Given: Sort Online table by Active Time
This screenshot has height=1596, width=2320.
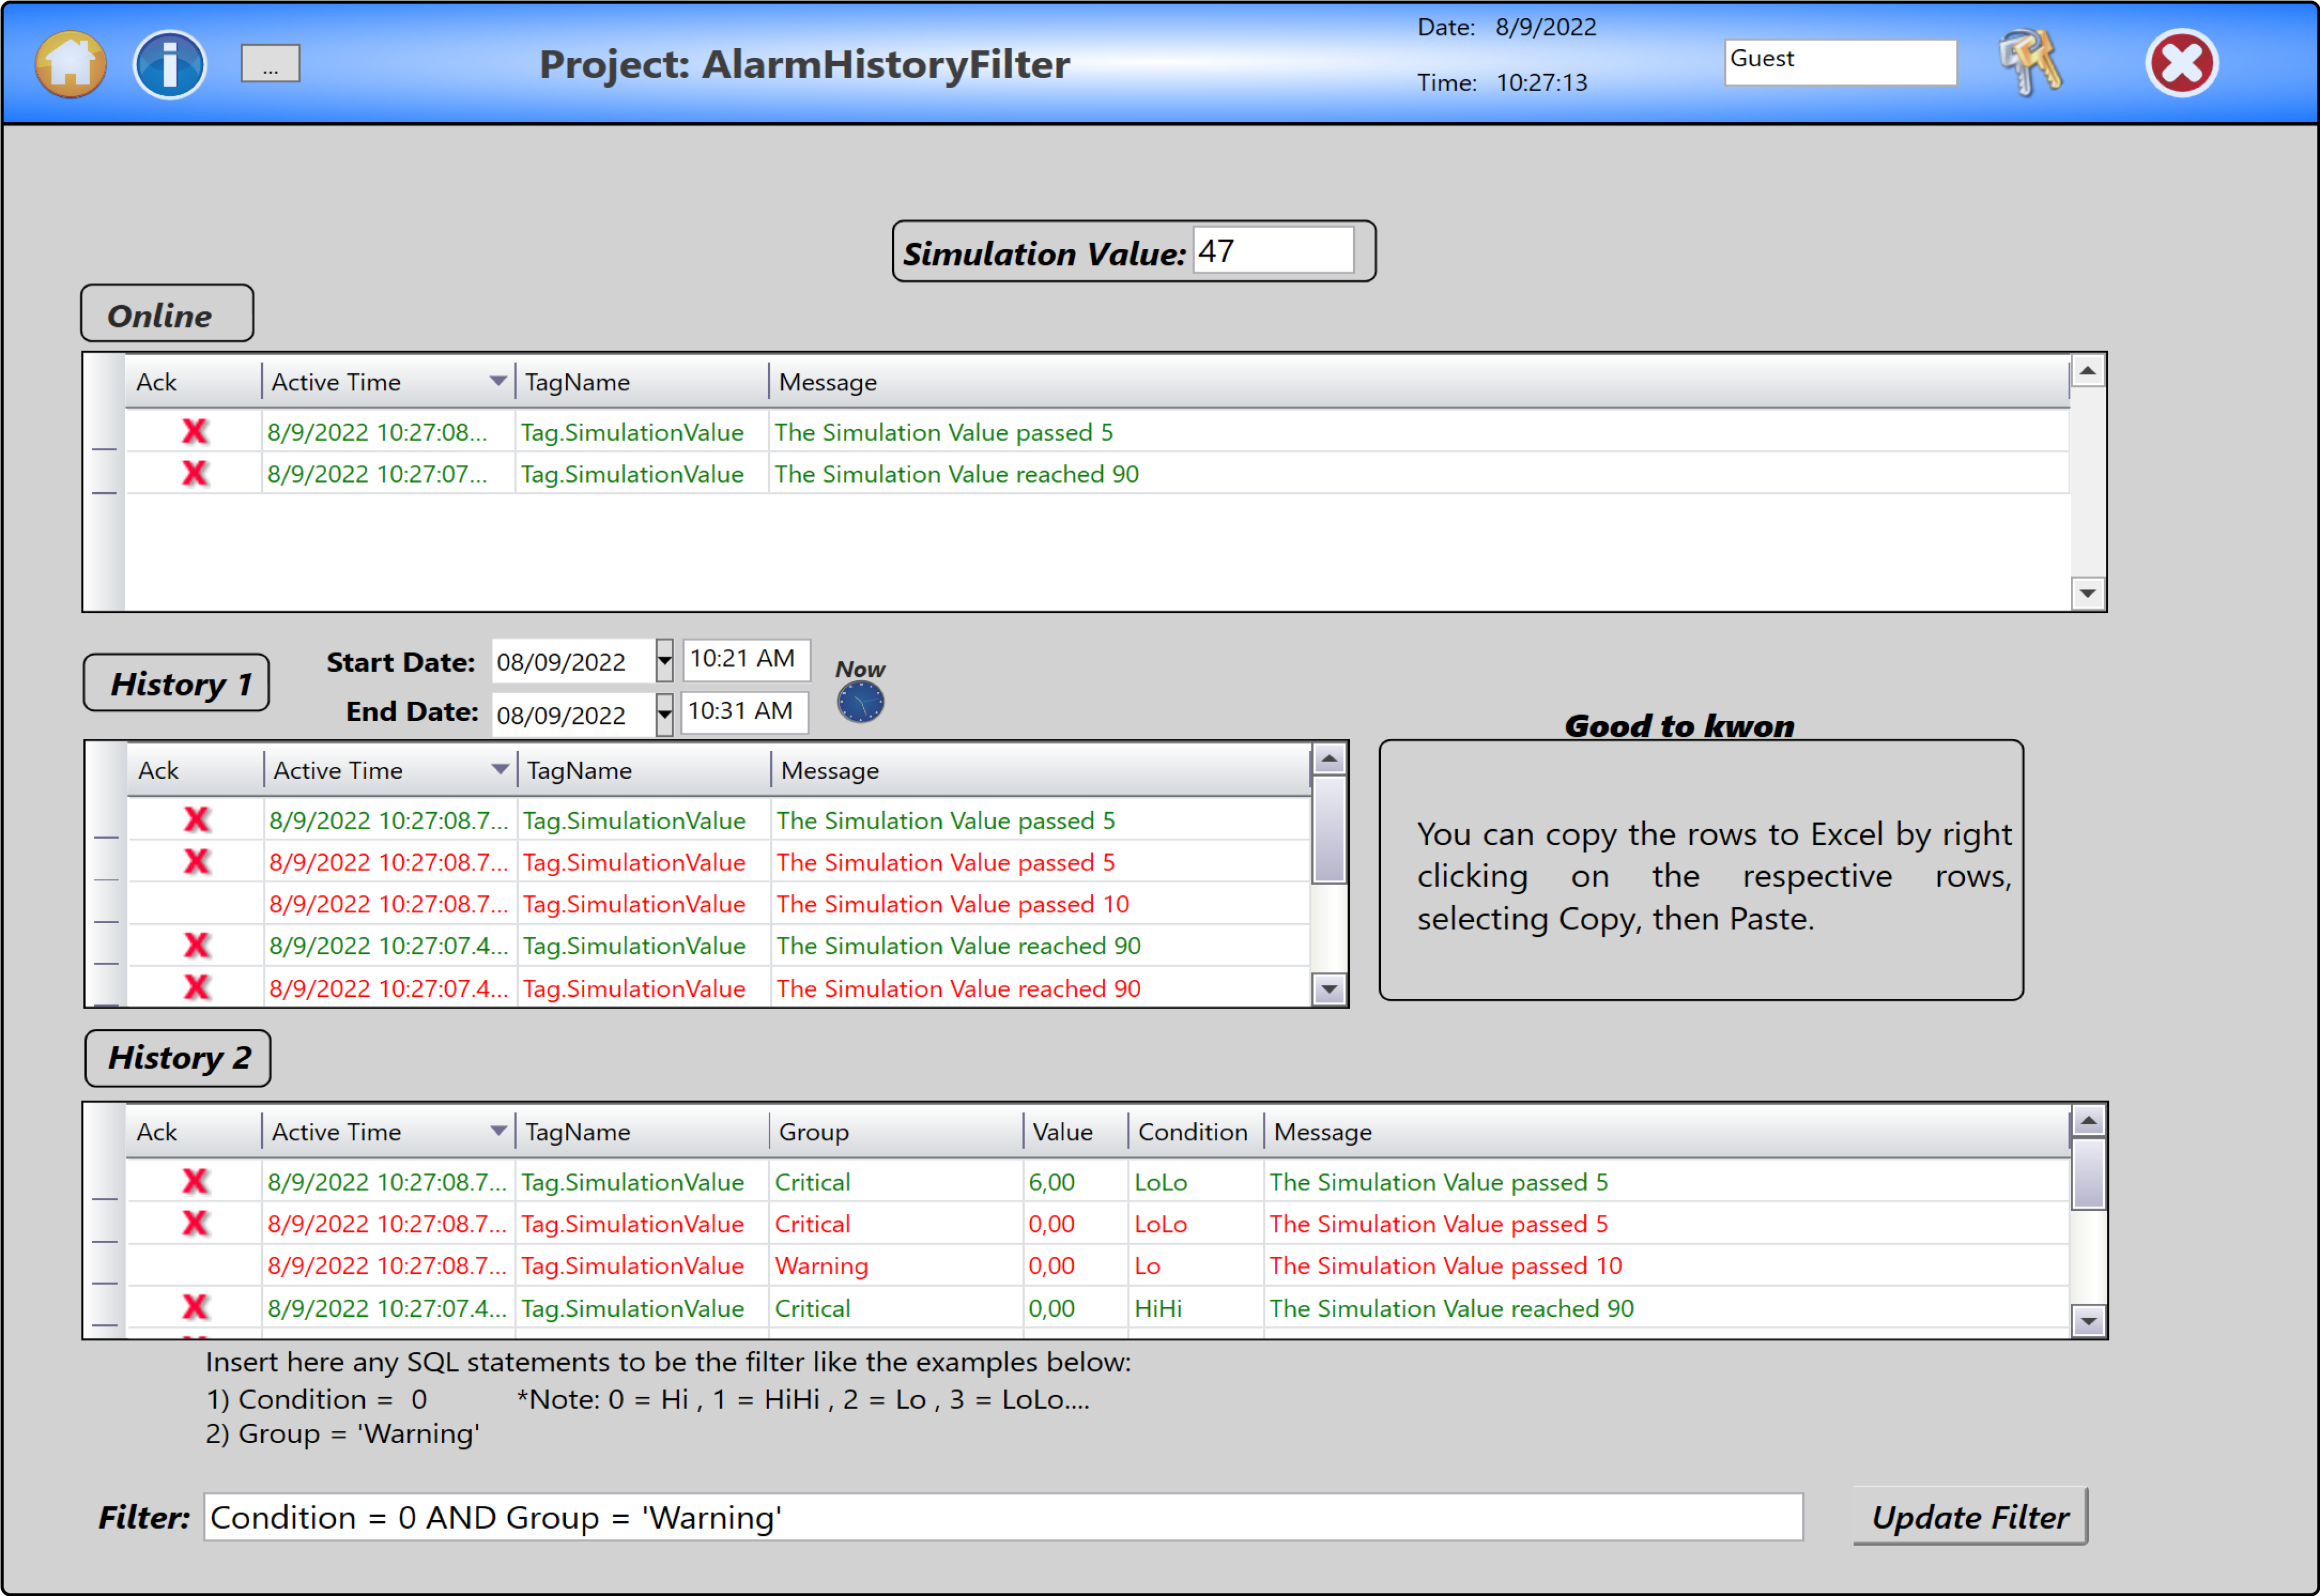Looking at the screenshot, I should click(x=388, y=382).
